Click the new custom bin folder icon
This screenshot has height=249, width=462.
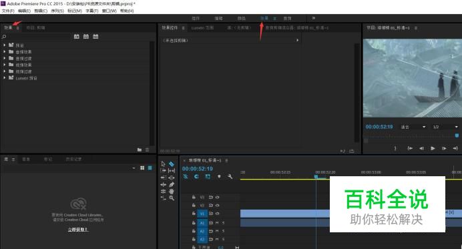coord(140,150)
